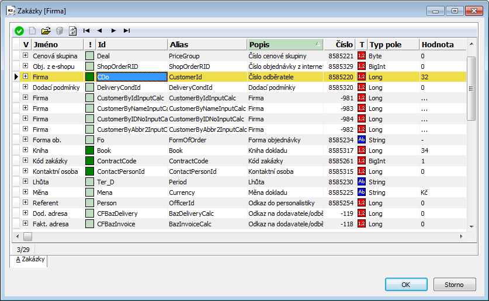
Task: Click the new blank document toolbar icon
Action: [33, 30]
